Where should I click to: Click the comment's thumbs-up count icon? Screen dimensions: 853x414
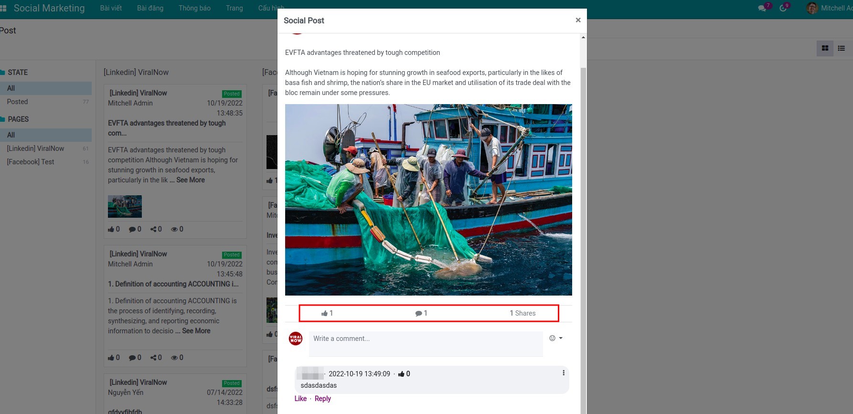[x=401, y=374]
